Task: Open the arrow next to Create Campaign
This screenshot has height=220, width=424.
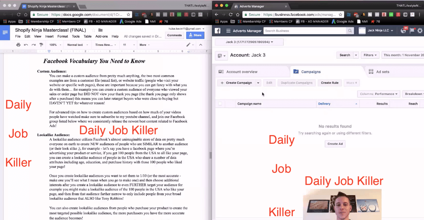Action: click(258, 83)
